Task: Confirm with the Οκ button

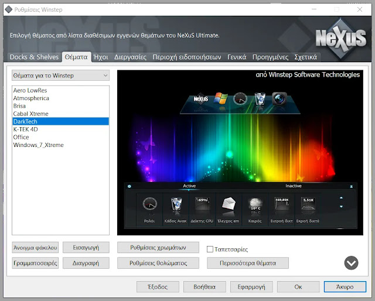Action: point(298,287)
